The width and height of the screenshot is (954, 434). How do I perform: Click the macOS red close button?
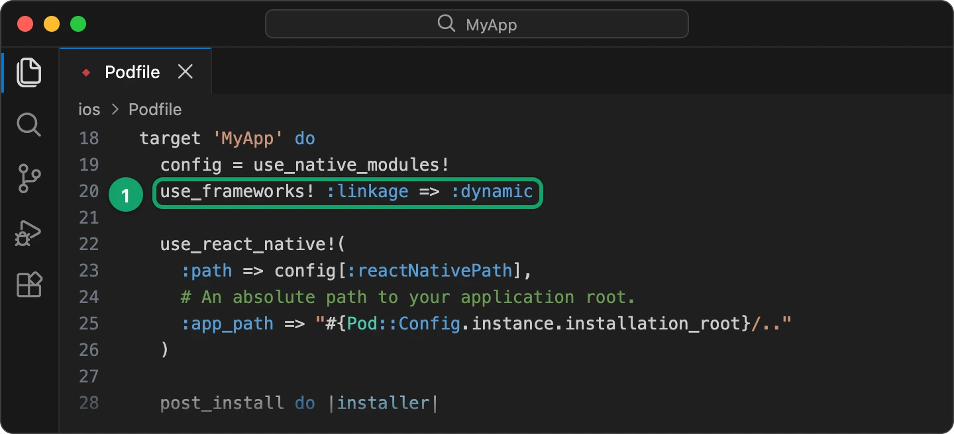coord(25,24)
